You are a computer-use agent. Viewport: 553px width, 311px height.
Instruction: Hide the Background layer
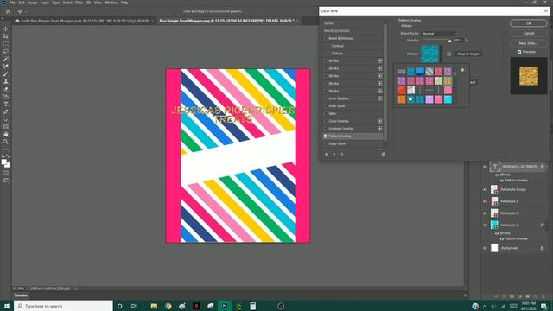tap(485, 248)
